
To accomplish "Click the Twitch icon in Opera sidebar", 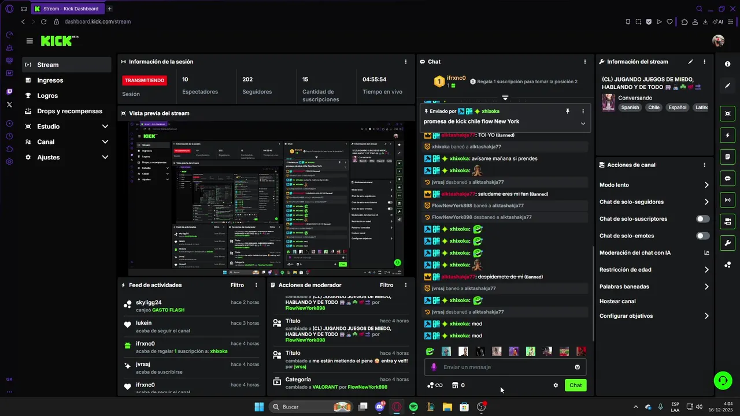I will coord(9,92).
